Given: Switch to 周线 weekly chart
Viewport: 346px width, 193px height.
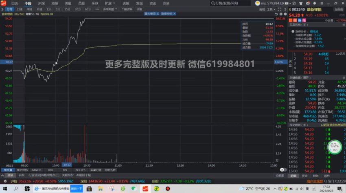Looking at the screenshot, I should point(29,9).
